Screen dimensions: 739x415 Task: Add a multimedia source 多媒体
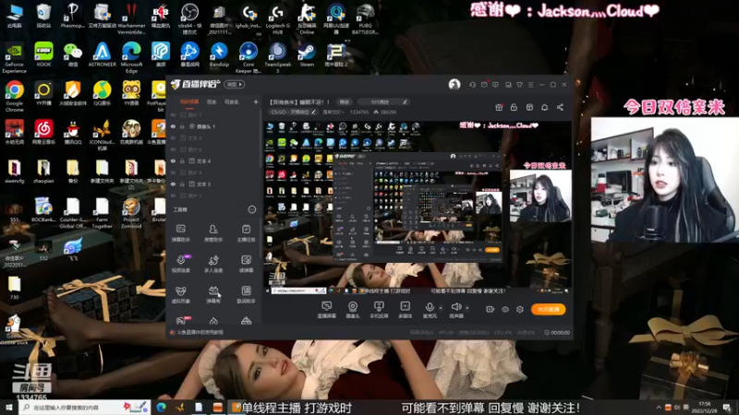tap(405, 310)
